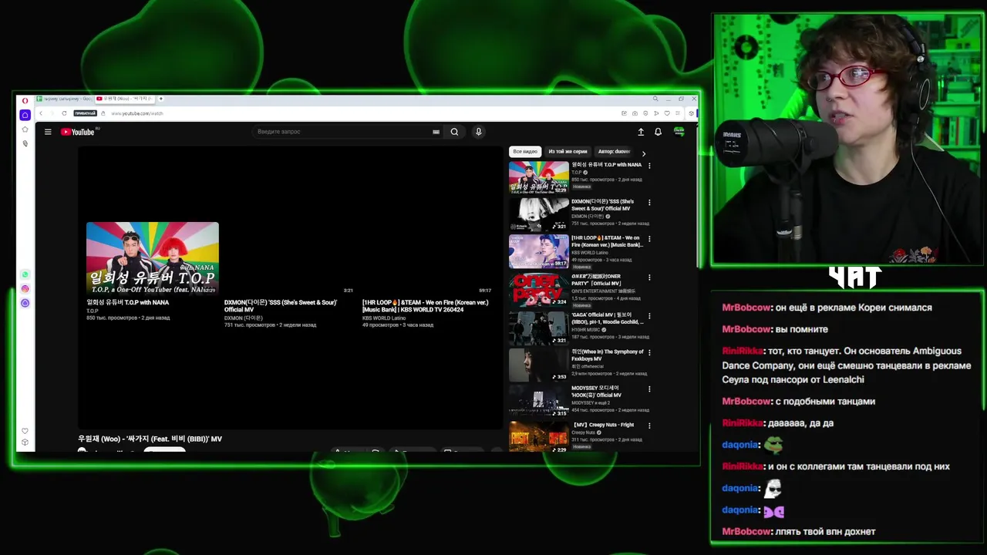Open sidebar thumbnail for DXMON SSS video
Image resolution: width=987 pixels, height=555 pixels.
pyautogui.click(x=539, y=214)
